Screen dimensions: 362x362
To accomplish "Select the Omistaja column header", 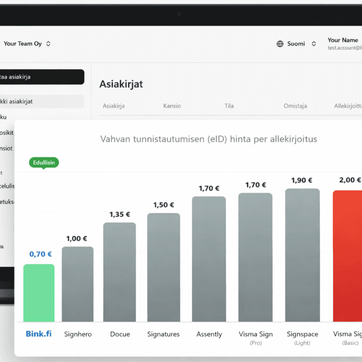I will [x=295, y=106].
